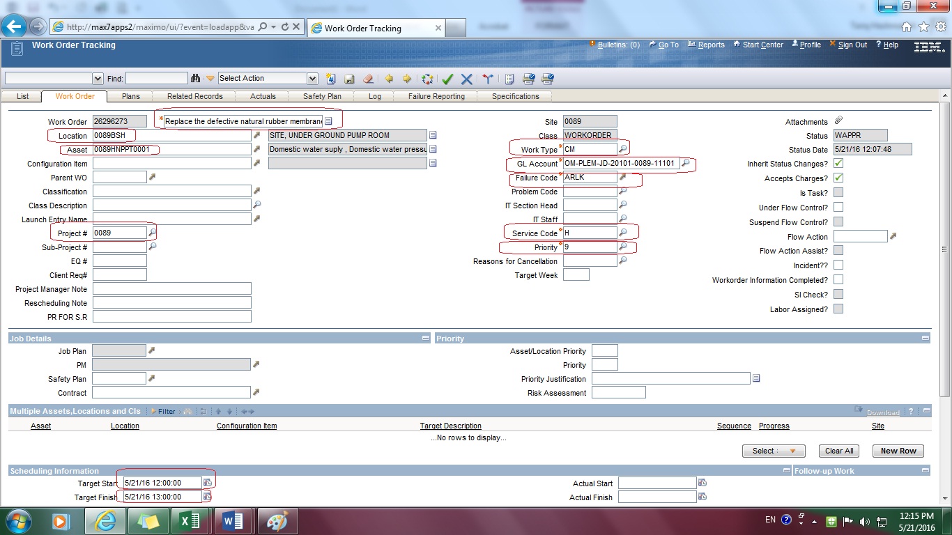Image resolution: width=952 pixels, height=535 pixels.
Task: Click the Clear All button
Action: click(x=838, y=451)
